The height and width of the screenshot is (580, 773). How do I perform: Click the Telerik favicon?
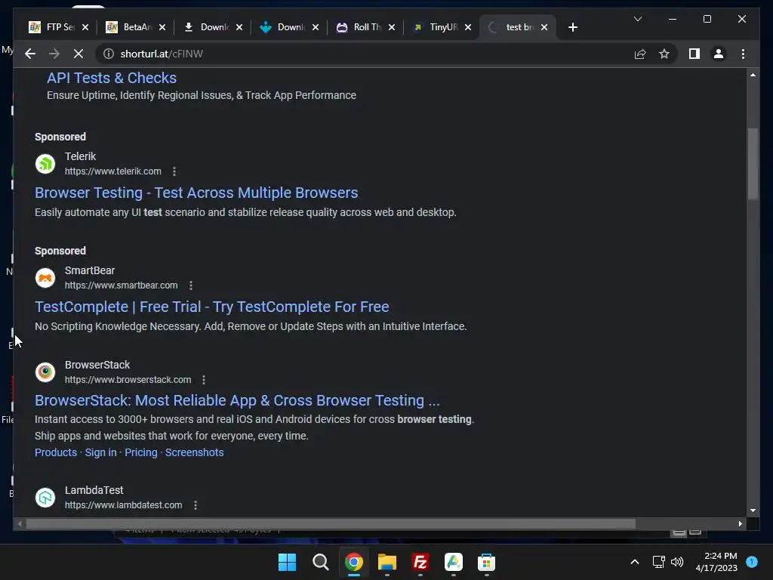point(45,164)
